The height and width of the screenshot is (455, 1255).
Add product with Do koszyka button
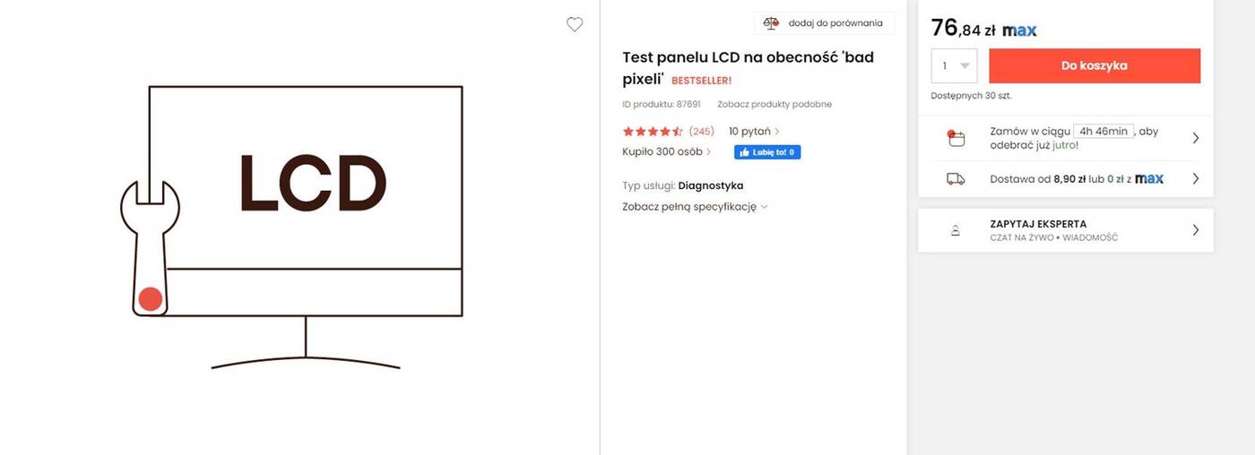pos(1094,65)
